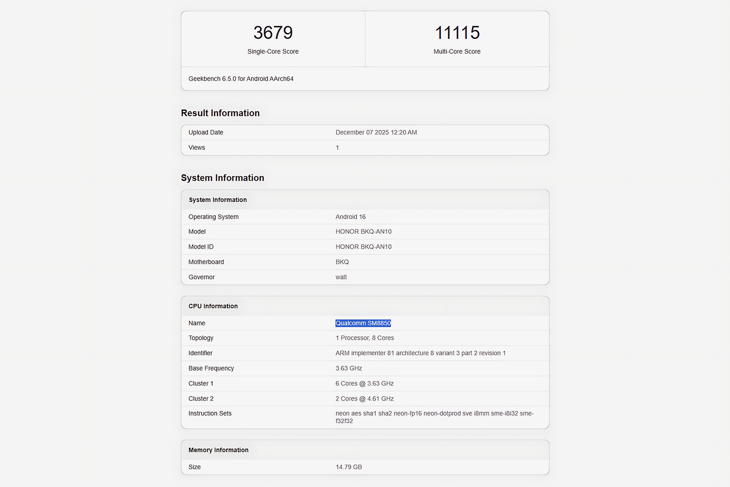
Task: Click the Base Frequency 3.63 GHz value
Action: click(349, 368)
